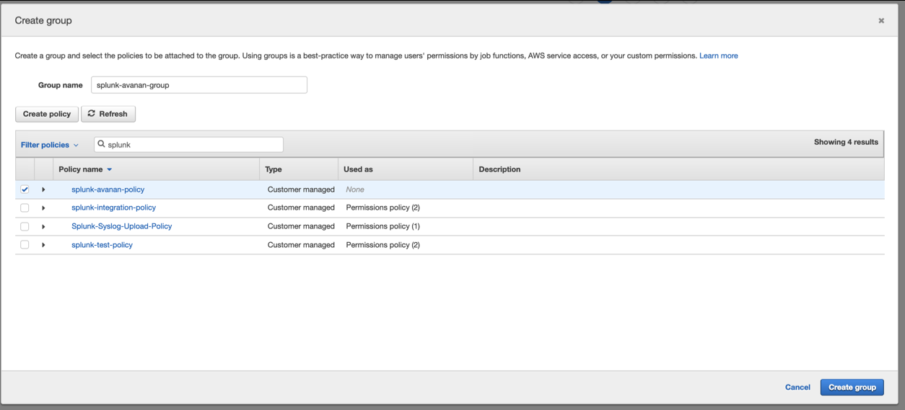The width and height of the screenshot is (905, 410).
Task: Click the Create policy button
Action: tap(47, 114)
